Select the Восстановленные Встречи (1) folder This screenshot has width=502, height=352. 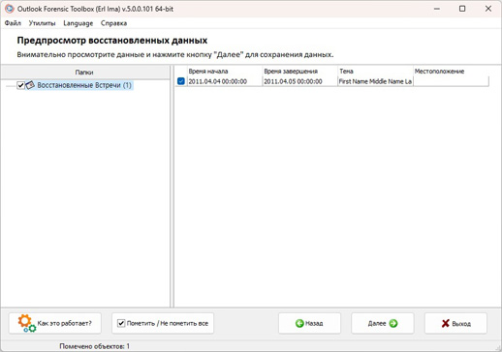coord(84,85)
